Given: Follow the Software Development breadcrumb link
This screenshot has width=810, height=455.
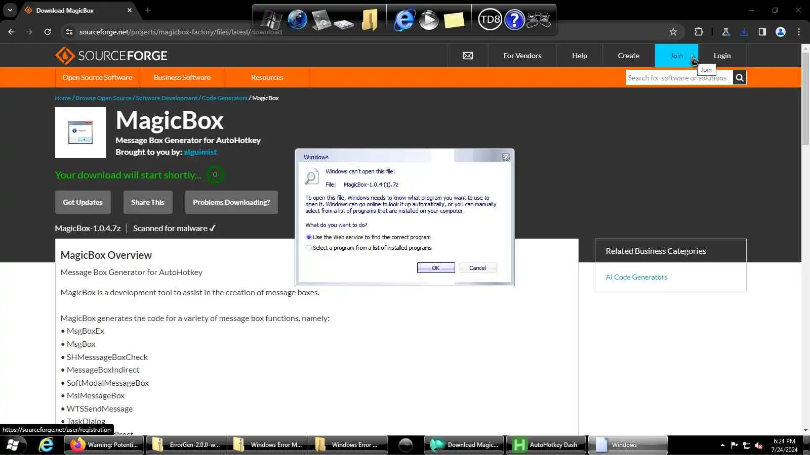Looking at the screenshot, I should tap(167, 98).
